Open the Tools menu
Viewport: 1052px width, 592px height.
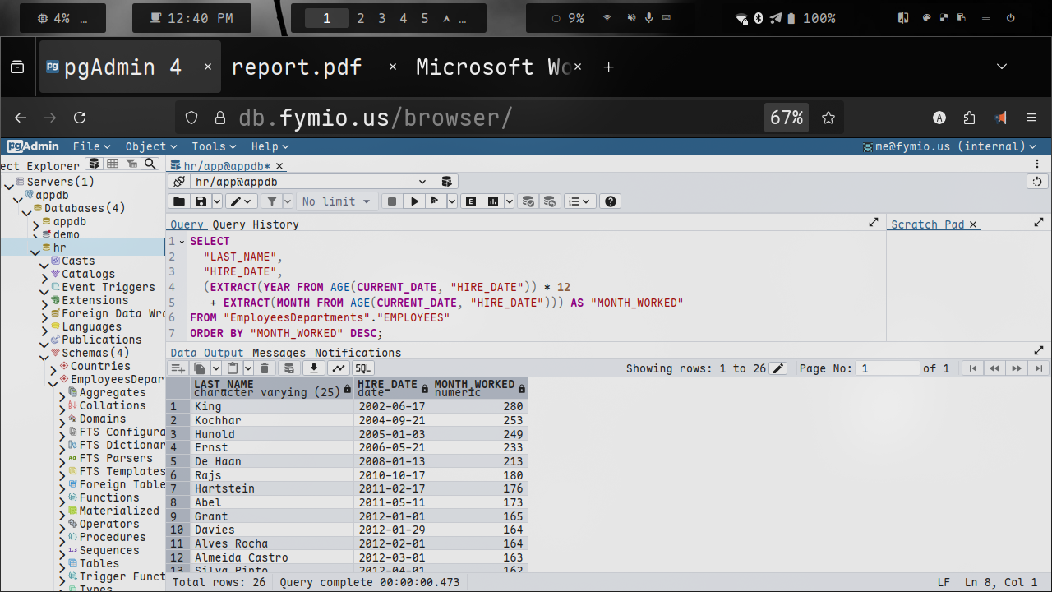pyautogui.click(x=214, y=146)
